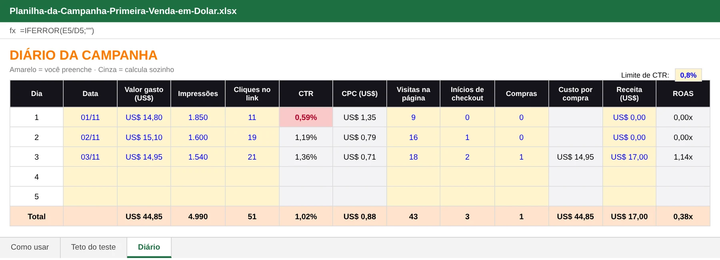
Task: Click the CTR column header
Action: pos(306,94)
